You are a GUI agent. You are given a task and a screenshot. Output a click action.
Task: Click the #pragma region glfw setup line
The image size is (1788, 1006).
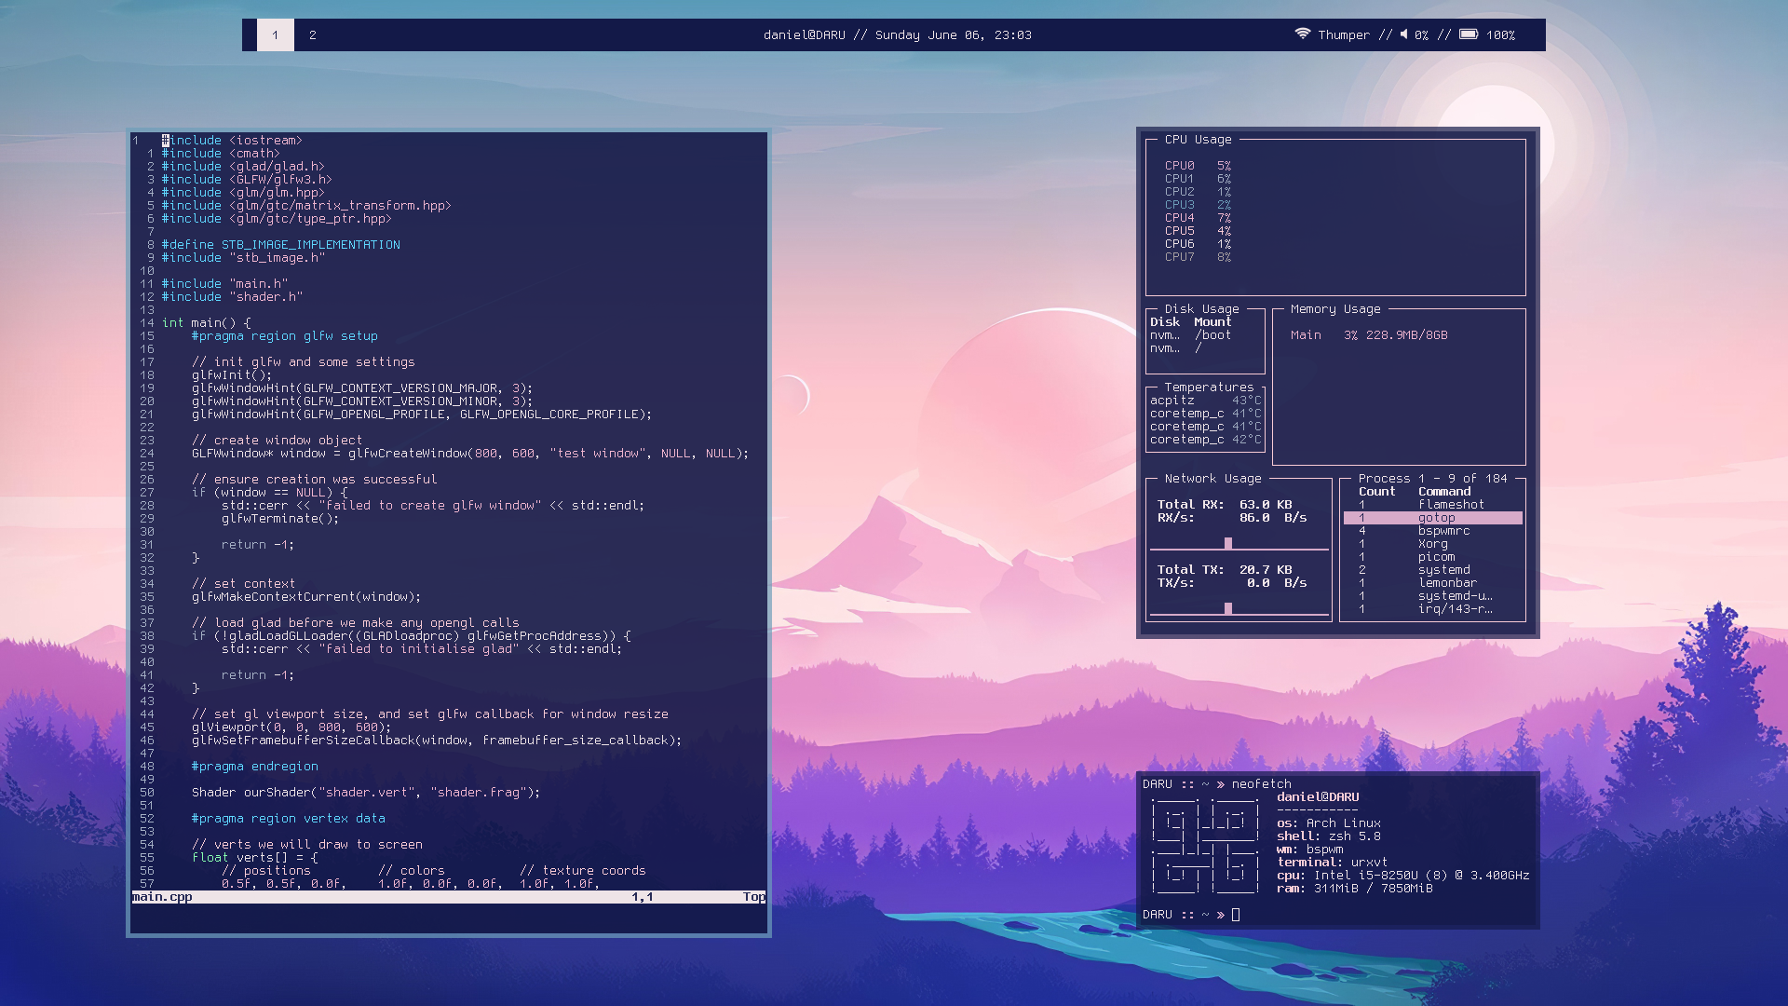click(285, 336)
